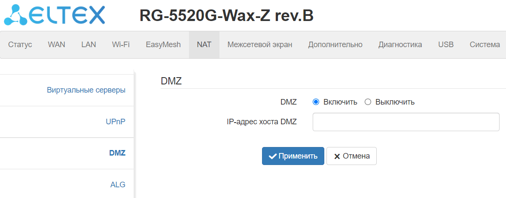Open the Межсетевой экран tab

click(260, 45)
